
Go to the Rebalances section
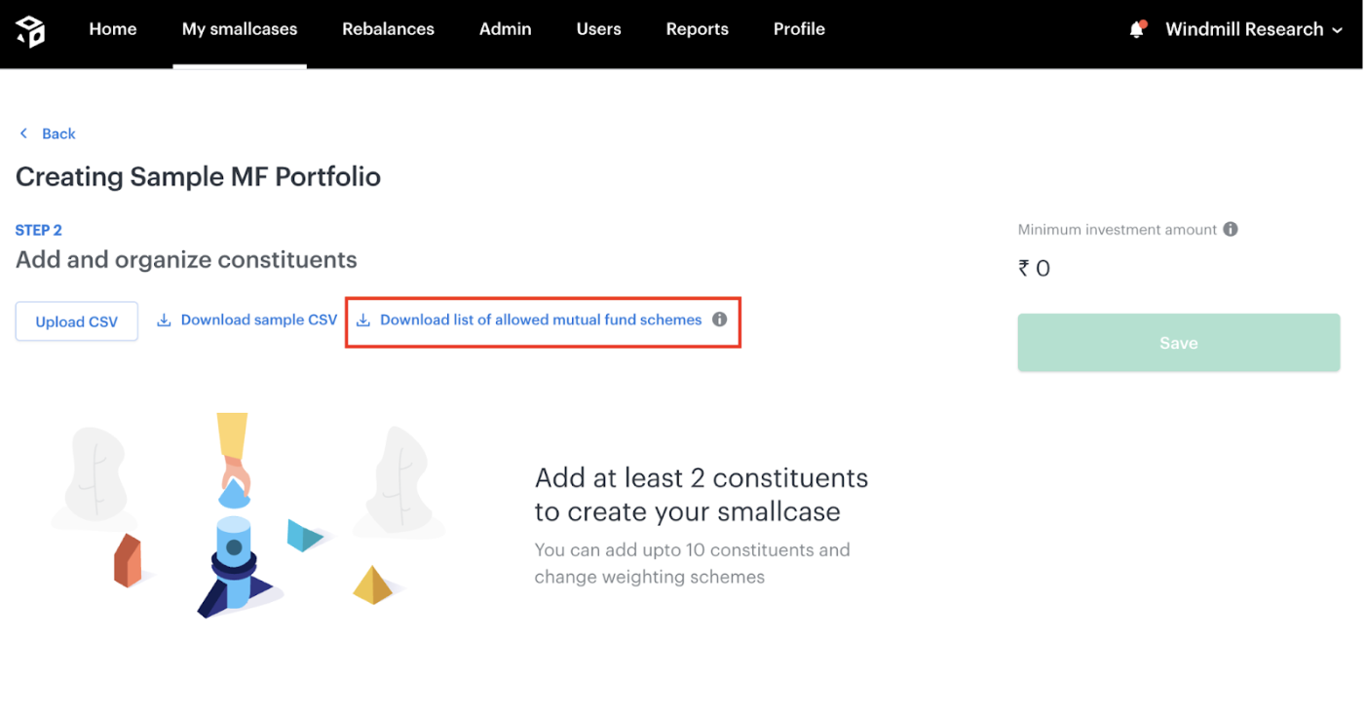point(388,29)
